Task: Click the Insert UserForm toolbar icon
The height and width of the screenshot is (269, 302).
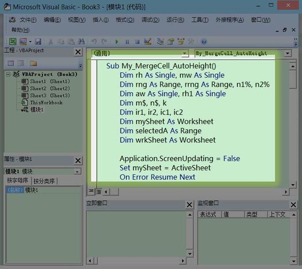Action: [23, 41]
